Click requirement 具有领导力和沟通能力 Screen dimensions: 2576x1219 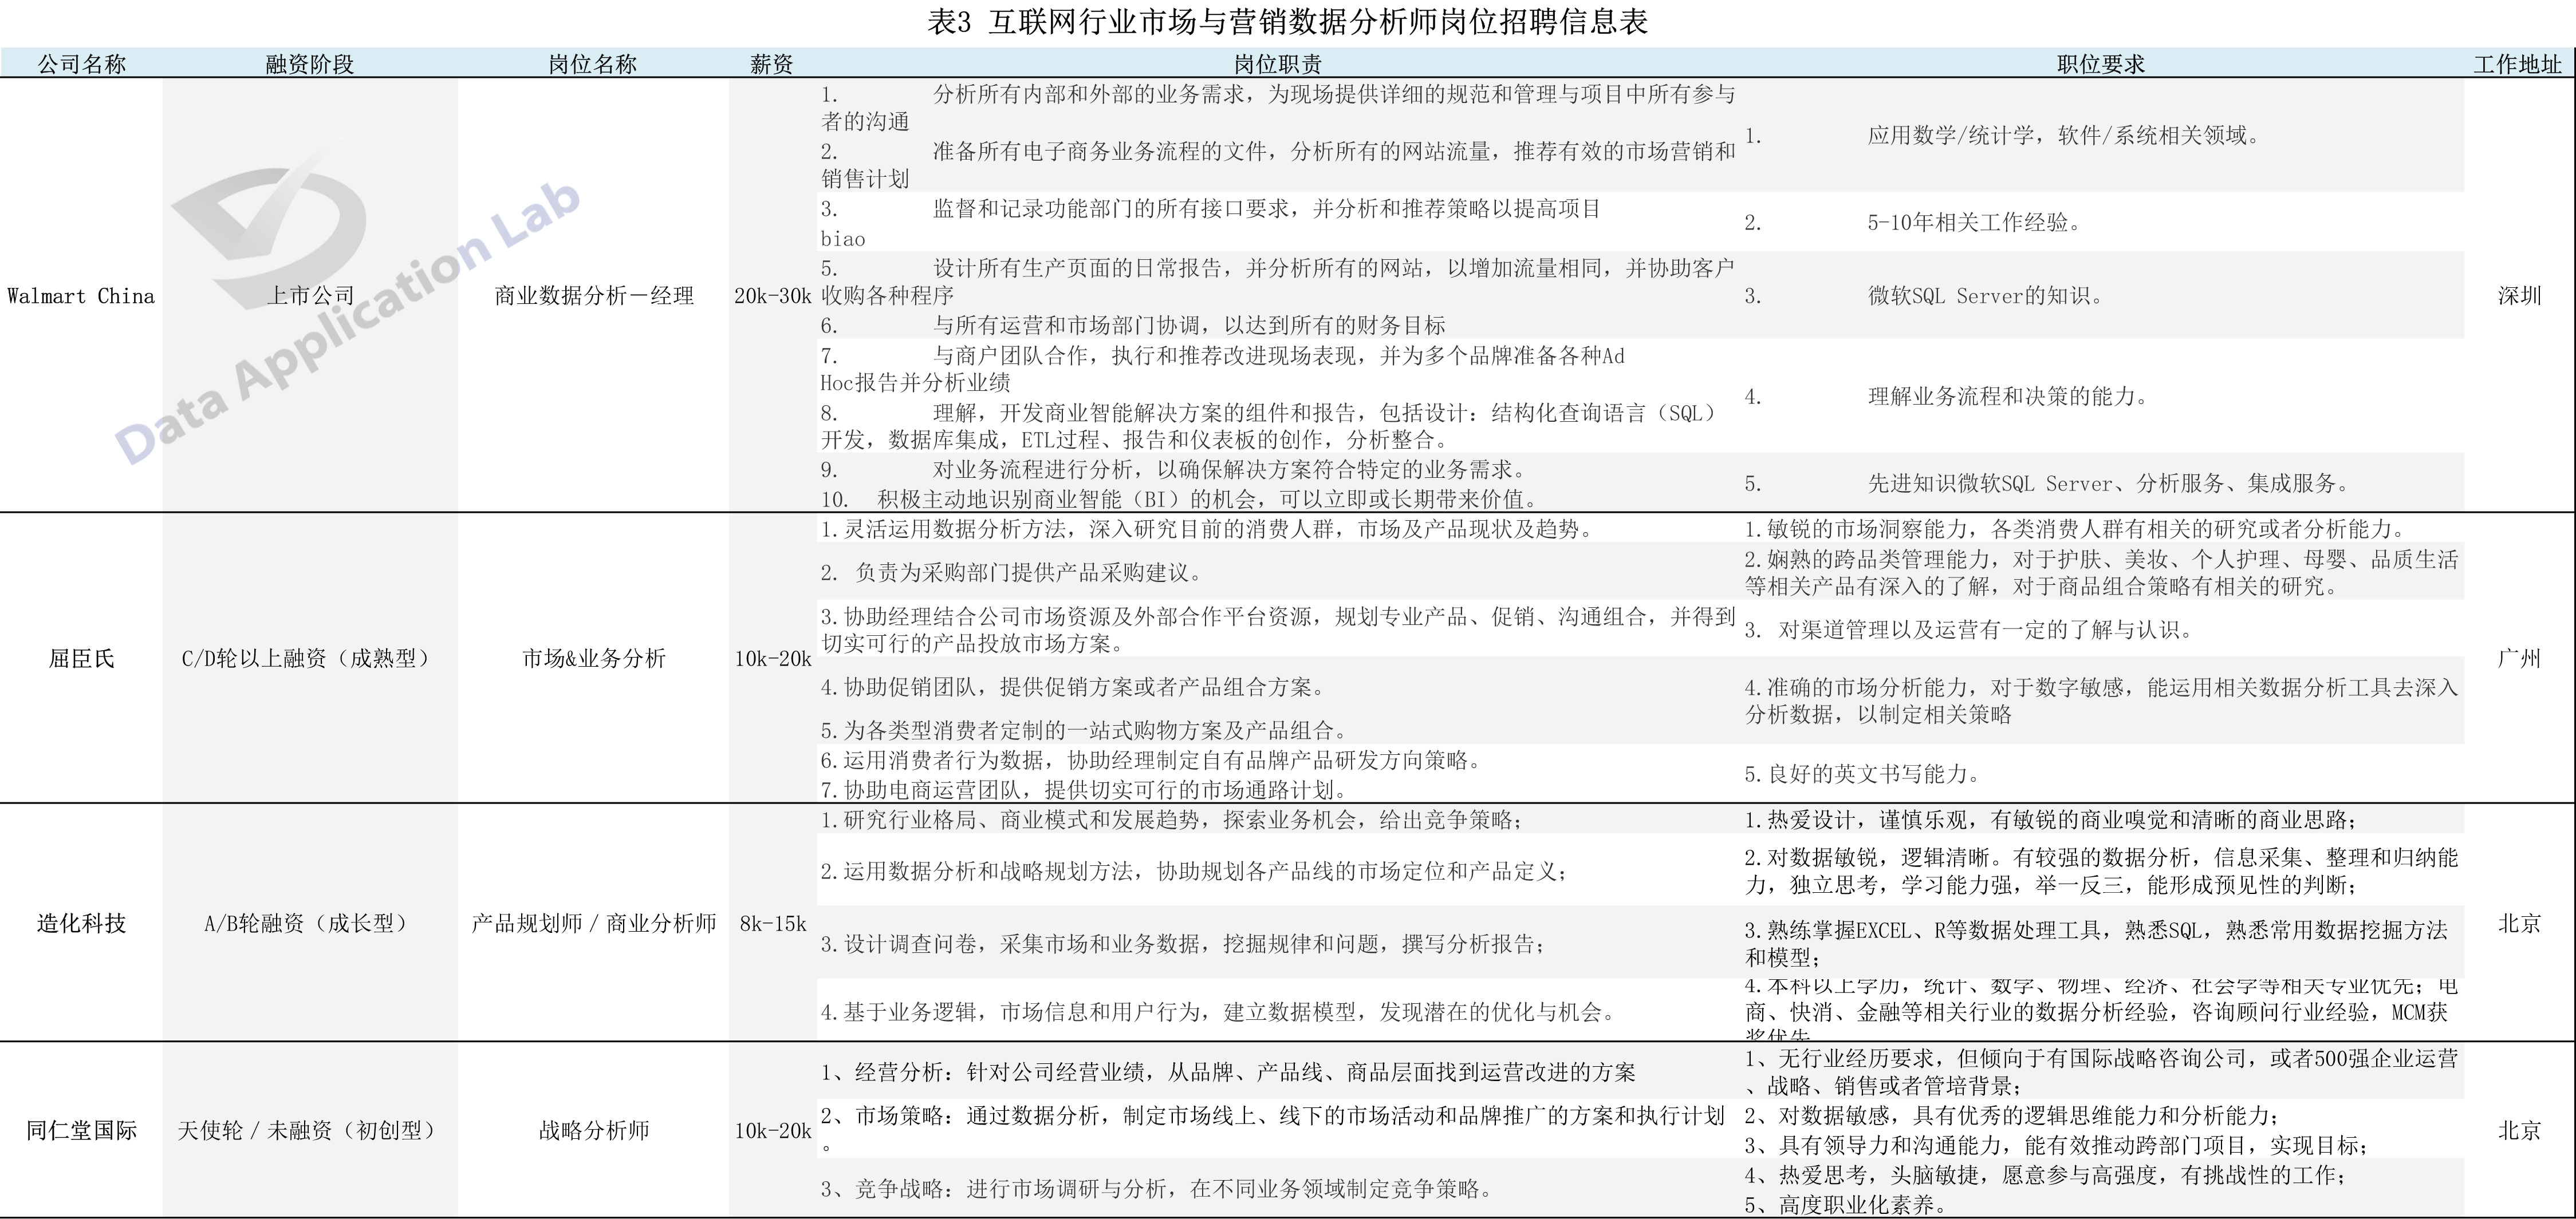click(x=2057, y=1145)
